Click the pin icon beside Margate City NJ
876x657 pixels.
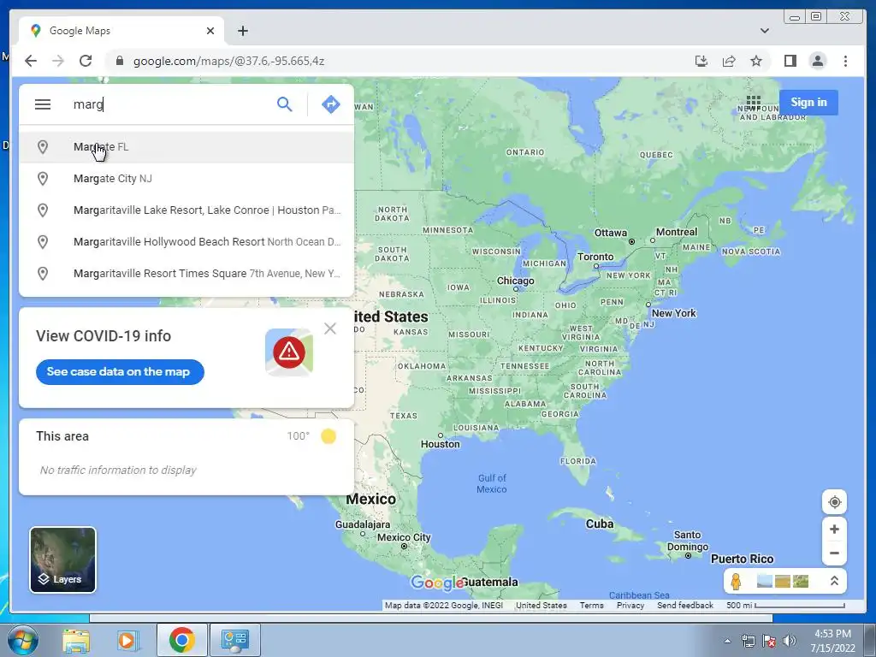[43, 179]
